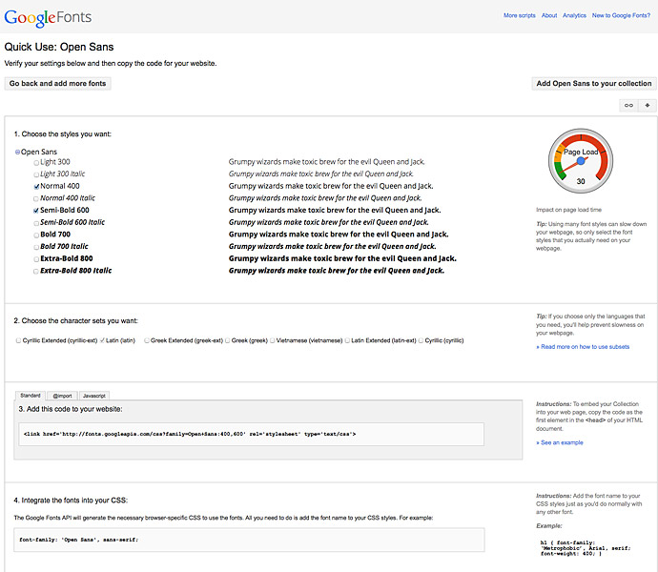
Task: Check the Bold 700 style
Action: 36,235
